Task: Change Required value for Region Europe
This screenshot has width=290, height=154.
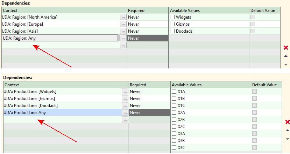Action: point(147,24)
